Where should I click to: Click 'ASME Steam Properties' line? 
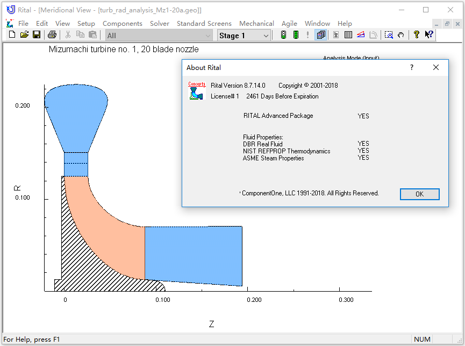click(x=273, y=158)
